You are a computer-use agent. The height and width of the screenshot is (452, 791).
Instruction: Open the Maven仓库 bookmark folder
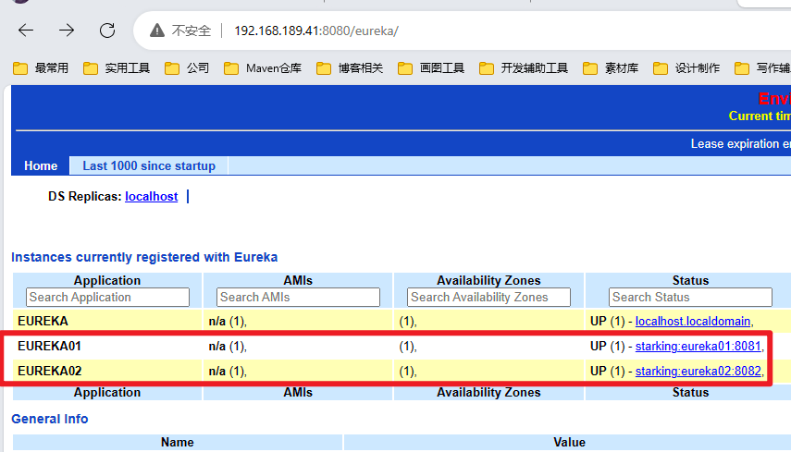click(x=263, y=68)
